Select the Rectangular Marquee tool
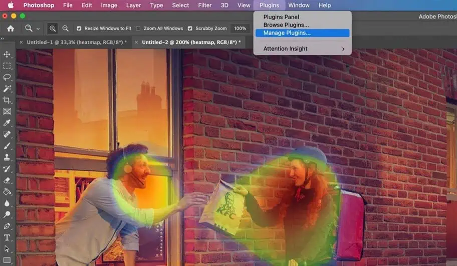Viewport: 457px width, 266px height. (7, 65)
